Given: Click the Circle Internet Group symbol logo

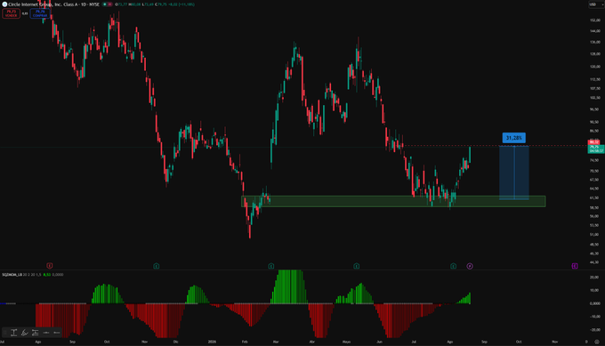Looking at the screenshot, I should (4, 4).
